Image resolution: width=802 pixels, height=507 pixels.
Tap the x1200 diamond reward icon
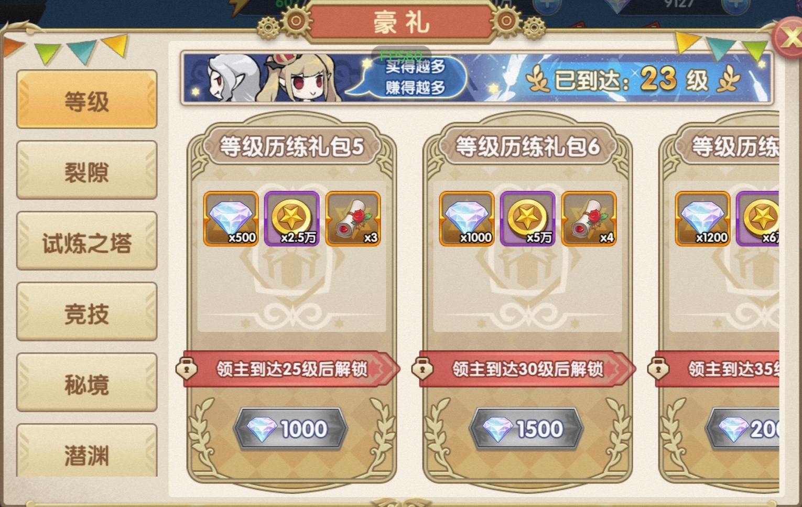click(702, 219)
